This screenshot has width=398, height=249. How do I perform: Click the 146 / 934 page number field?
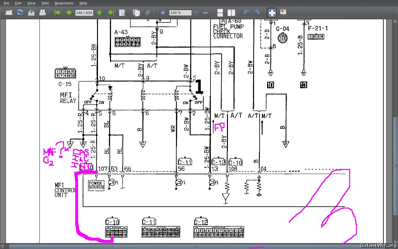coord(84,13)
